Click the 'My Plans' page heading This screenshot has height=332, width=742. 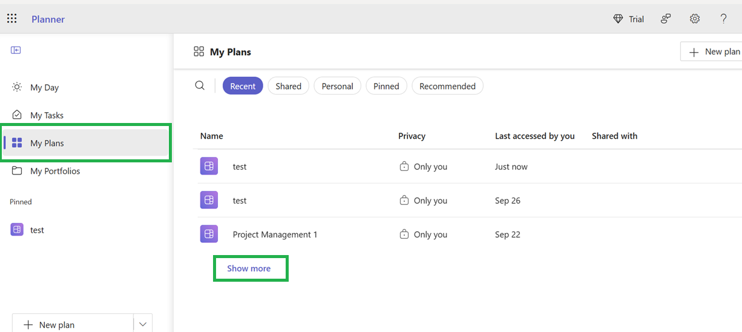tap(231, 52)
